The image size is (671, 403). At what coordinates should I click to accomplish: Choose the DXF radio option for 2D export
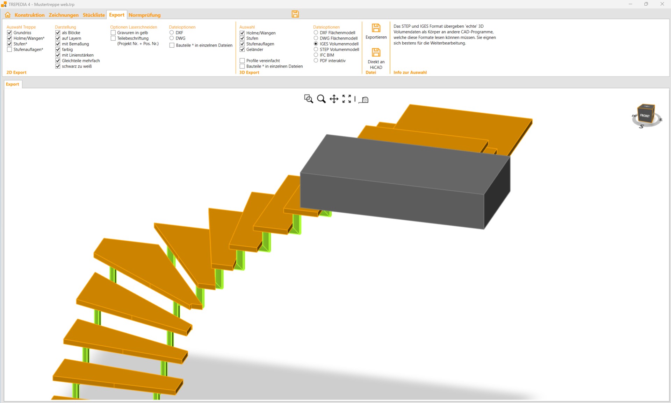coord(172,33)
